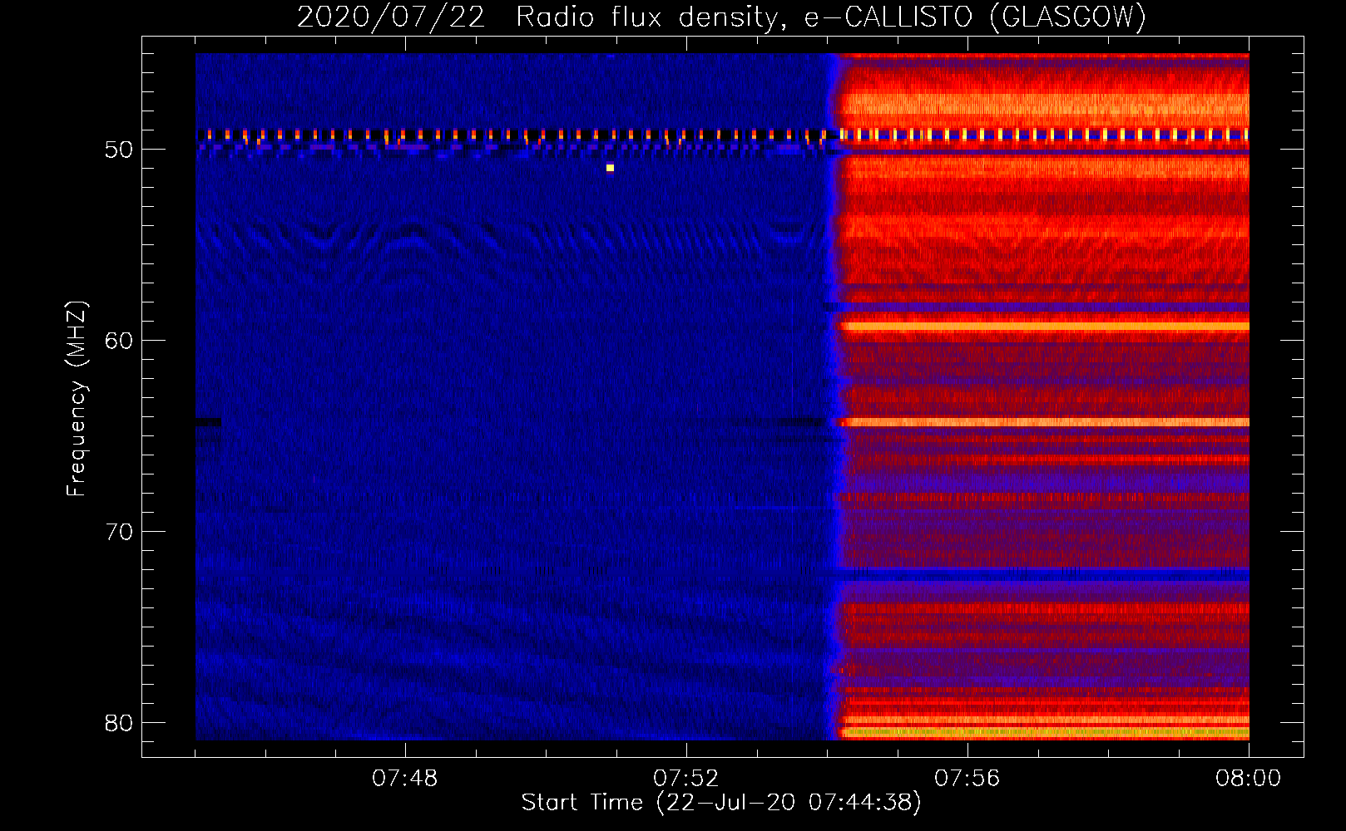Select the 07:52 time tick label
1346x831 pixels.
click(686, 779)
